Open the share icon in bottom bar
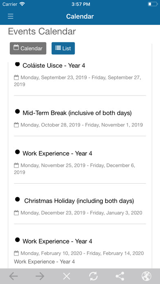Image resolution: width=160 pixels, height=284 pixels. click(x=120, y=276)
